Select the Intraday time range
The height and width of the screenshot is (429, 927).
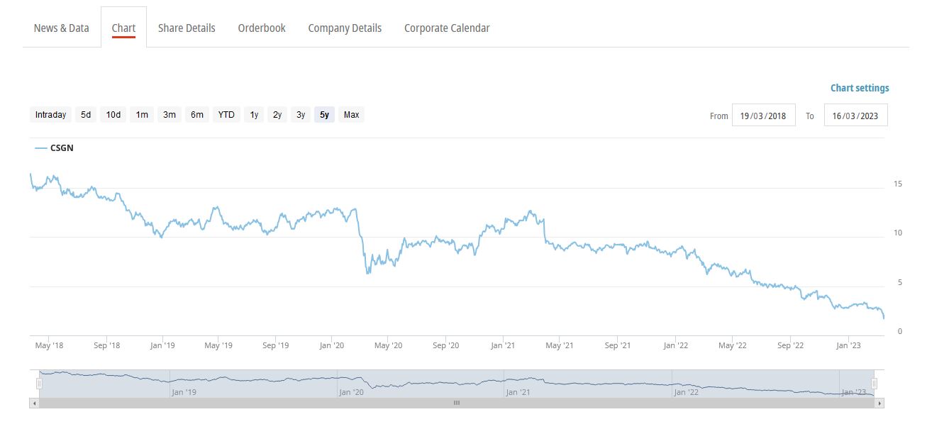pyautogui.click(x=50, y=115)
